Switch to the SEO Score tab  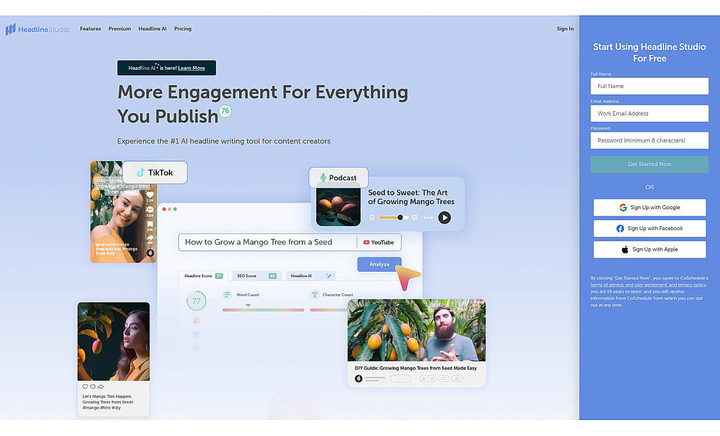click(256, 276)
